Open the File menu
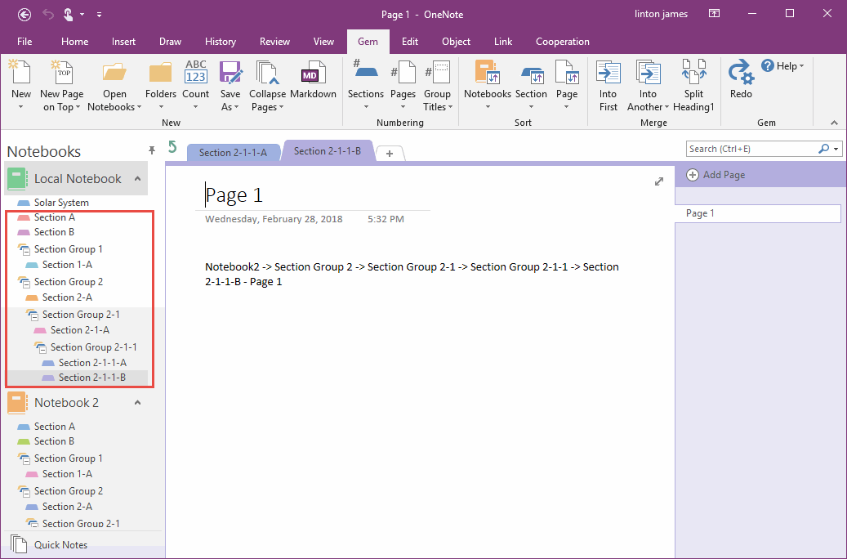The image size is (847, 559). click(25, 42)
